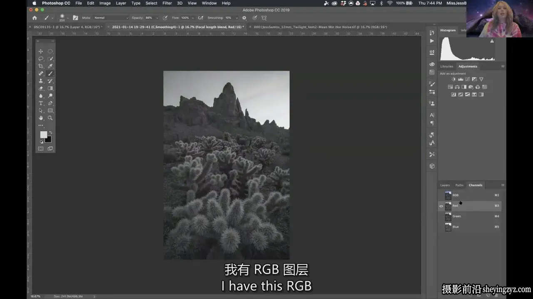Select the Dodge tool
533x299 pixels.
tap(50, 96)
